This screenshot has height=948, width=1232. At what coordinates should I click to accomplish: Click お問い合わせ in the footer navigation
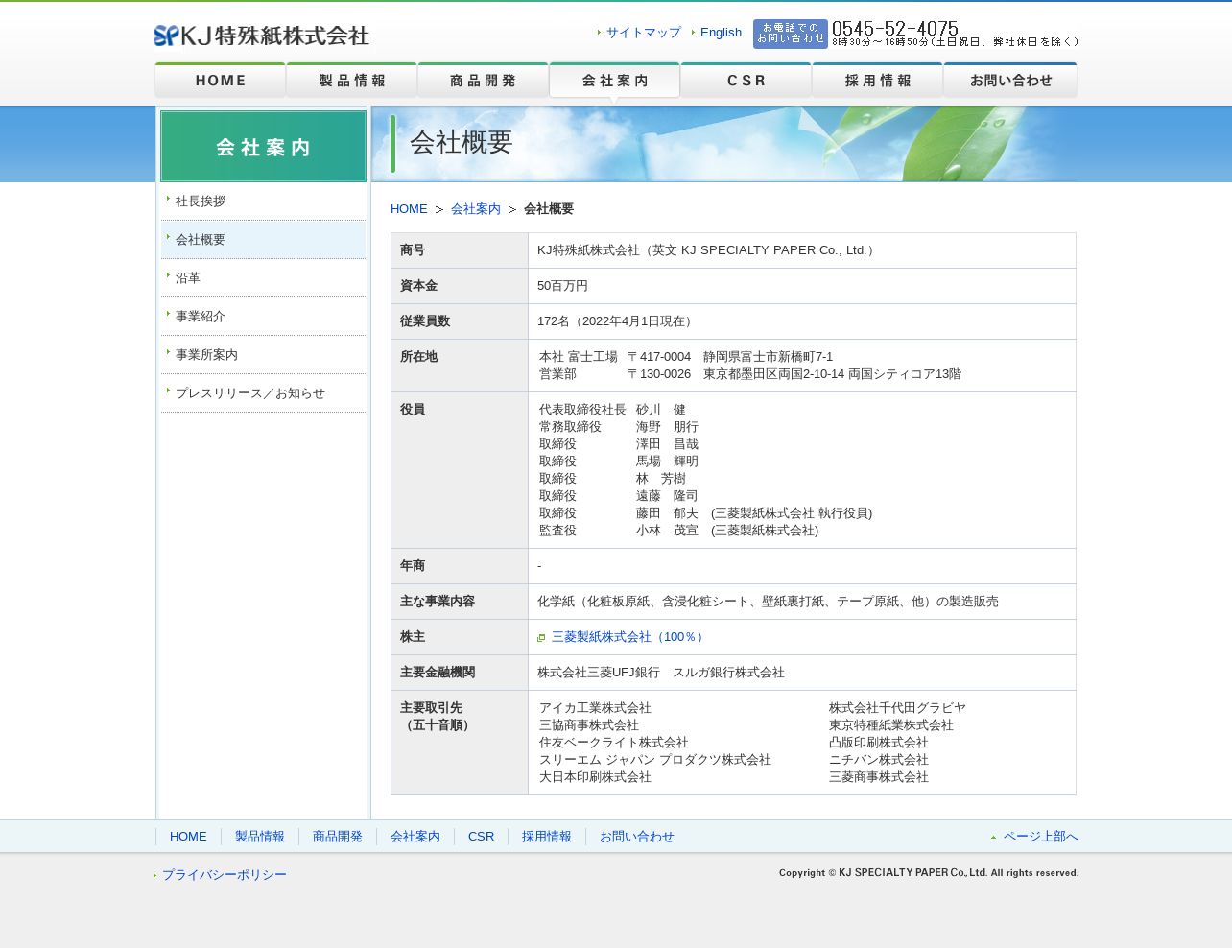[x=637, y=837]
